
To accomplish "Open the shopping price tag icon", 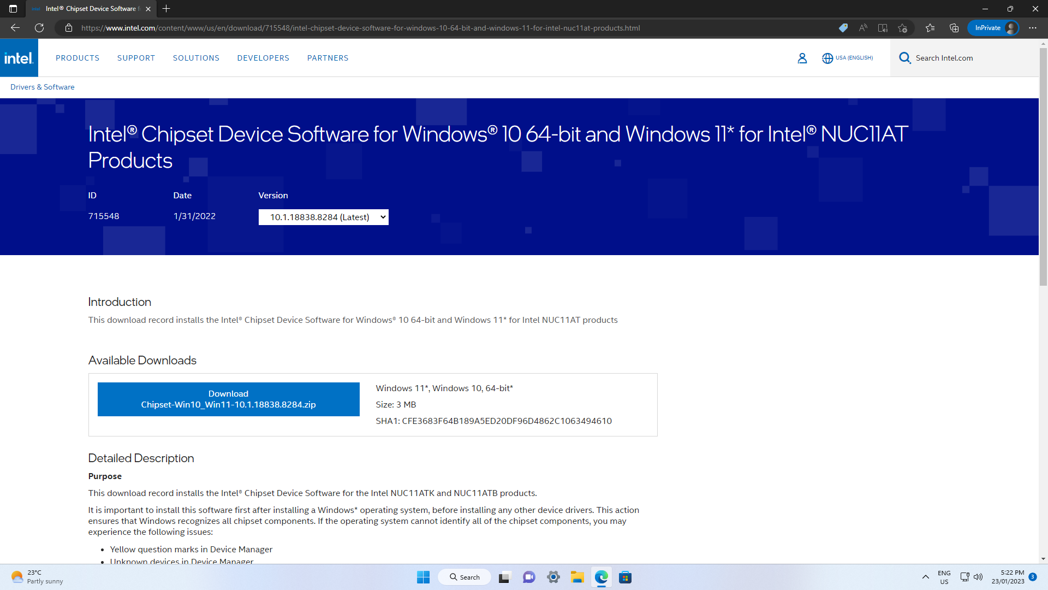I will tap(843, 28).
